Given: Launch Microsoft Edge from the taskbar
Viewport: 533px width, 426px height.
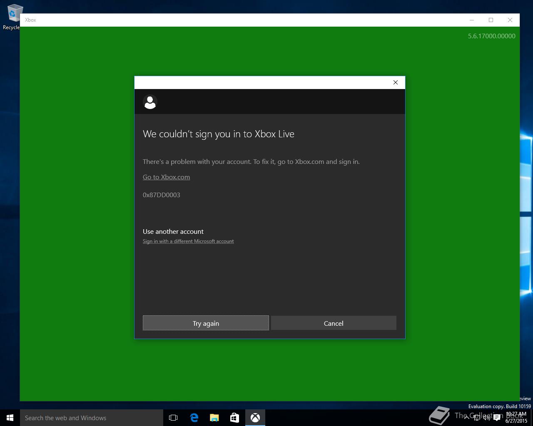Looking at the screenshot, I should click(194, 418).
